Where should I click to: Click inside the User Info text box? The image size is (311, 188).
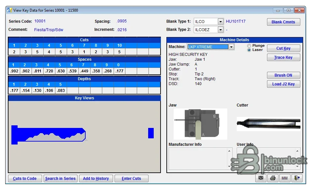coord(266,158)
